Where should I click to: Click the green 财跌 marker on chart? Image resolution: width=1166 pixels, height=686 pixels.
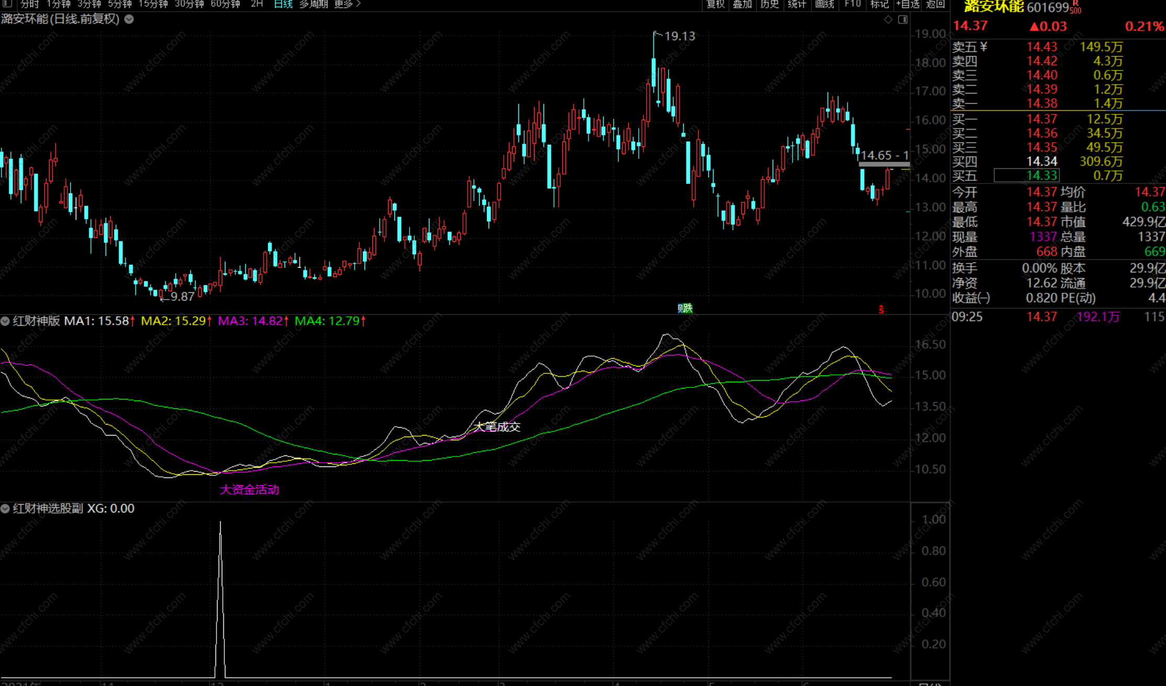[685, 308]
